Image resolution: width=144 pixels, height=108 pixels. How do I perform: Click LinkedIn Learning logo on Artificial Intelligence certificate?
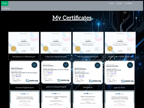tap(56, 94)
